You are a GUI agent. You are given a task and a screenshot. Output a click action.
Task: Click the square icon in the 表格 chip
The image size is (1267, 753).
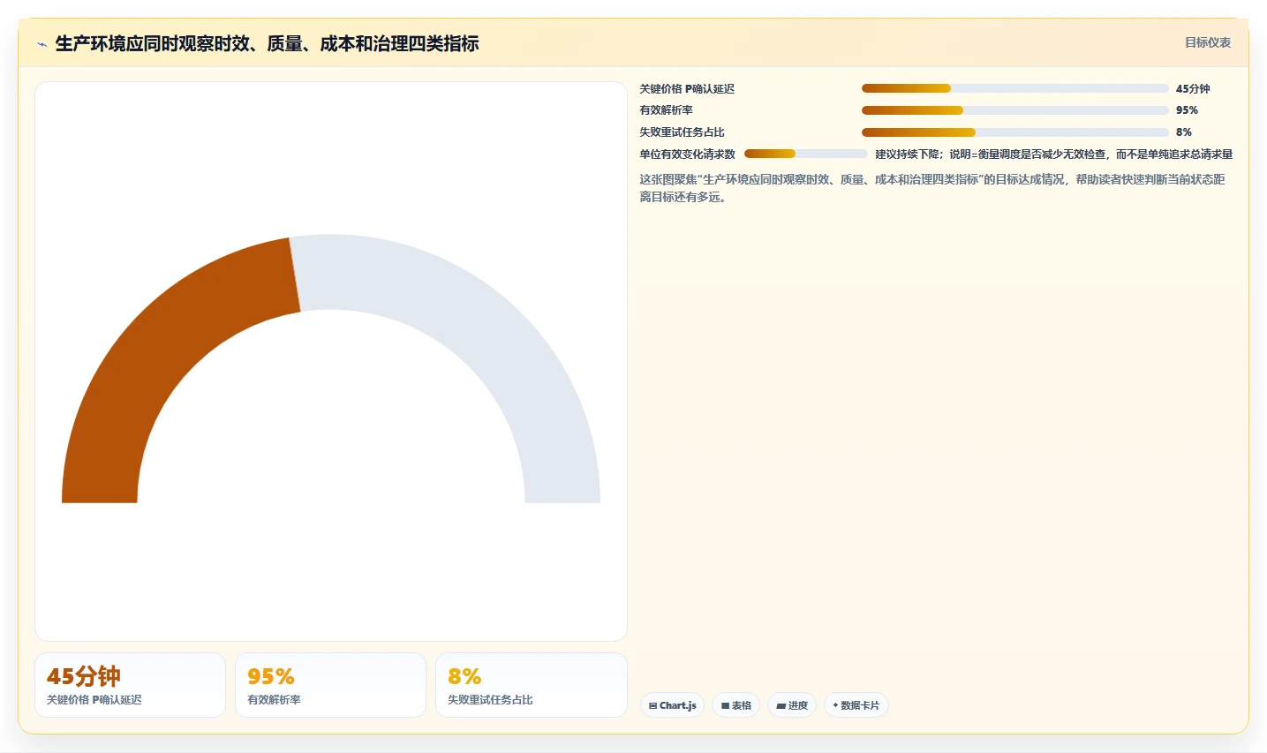(725, 706)
